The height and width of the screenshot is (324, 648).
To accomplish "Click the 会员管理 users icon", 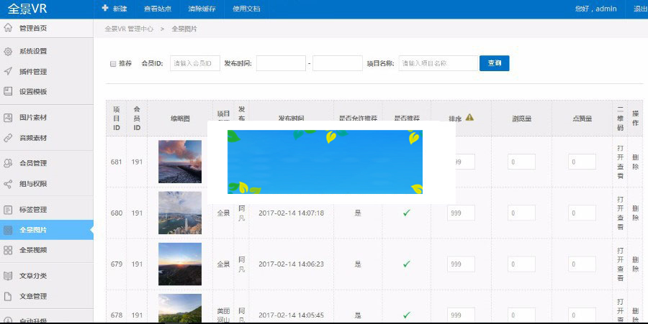I will (x=8, y=163).
